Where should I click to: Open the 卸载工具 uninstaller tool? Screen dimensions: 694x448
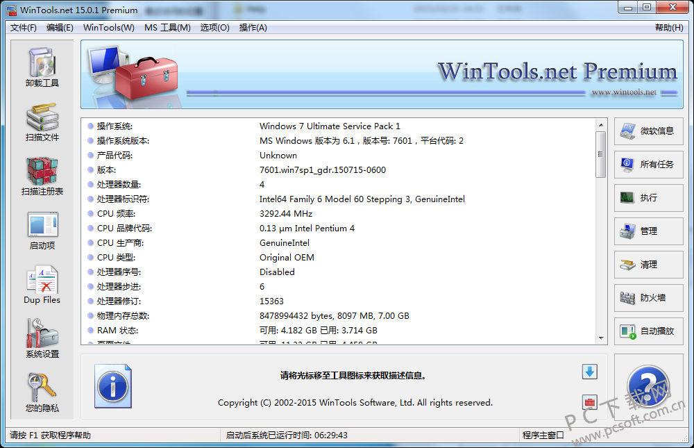coord(42,67)
